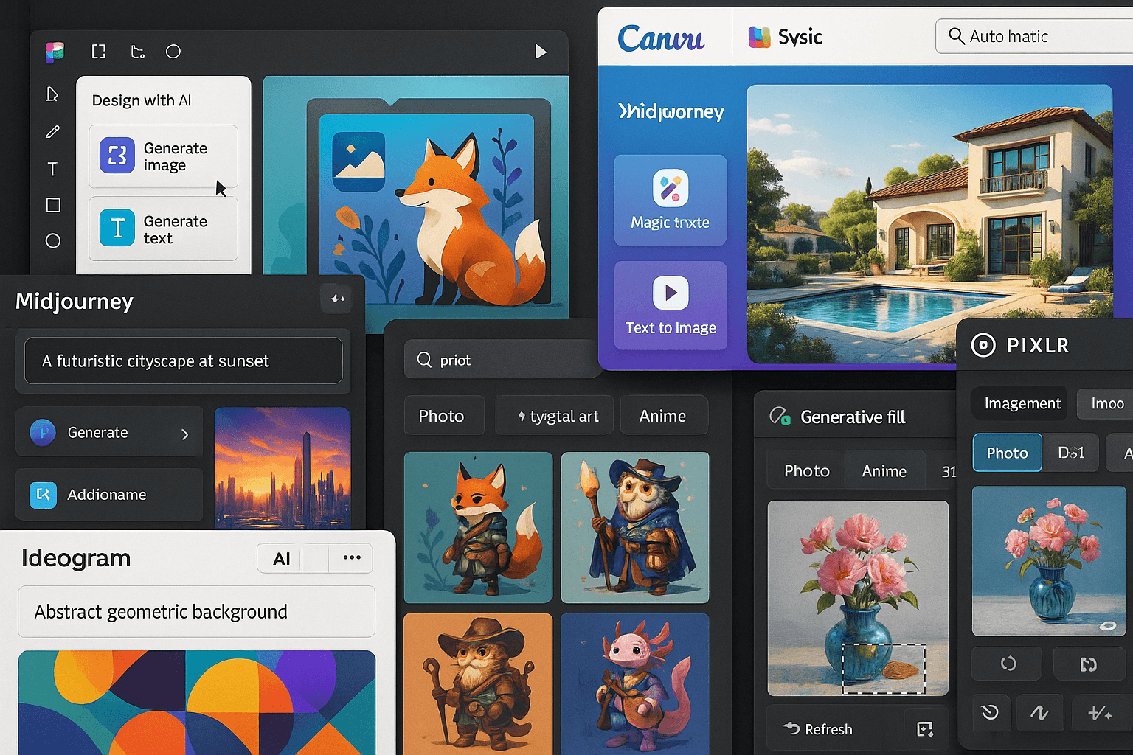Click the component nodes icon in toolbar
The width and height of the screenshot is (1133, 755).
tap(137, 52)
